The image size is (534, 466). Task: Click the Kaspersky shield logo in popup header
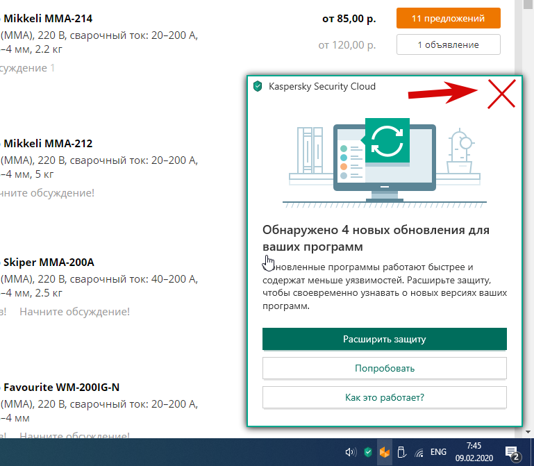[258, 86]
